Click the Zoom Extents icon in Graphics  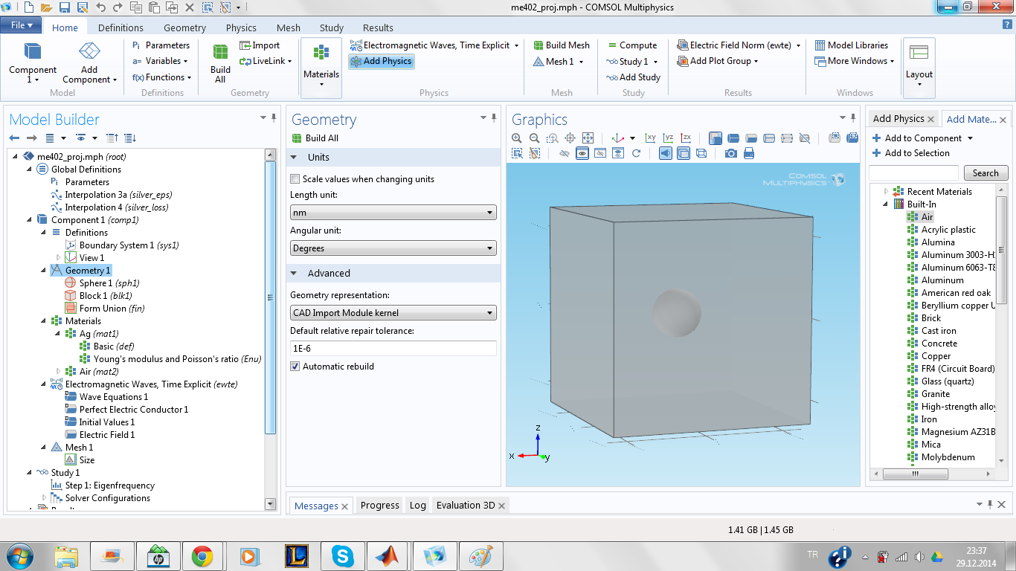588,138
